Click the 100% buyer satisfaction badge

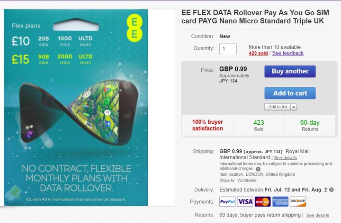pos(207,125)
